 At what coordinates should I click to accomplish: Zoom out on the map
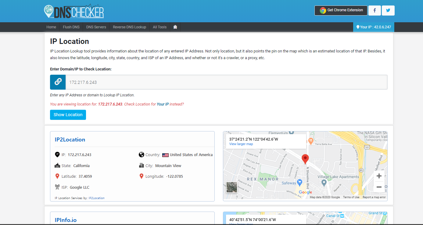[x=379, y=187]
